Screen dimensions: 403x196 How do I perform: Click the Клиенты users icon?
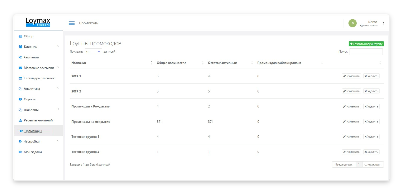pos(20,47)
